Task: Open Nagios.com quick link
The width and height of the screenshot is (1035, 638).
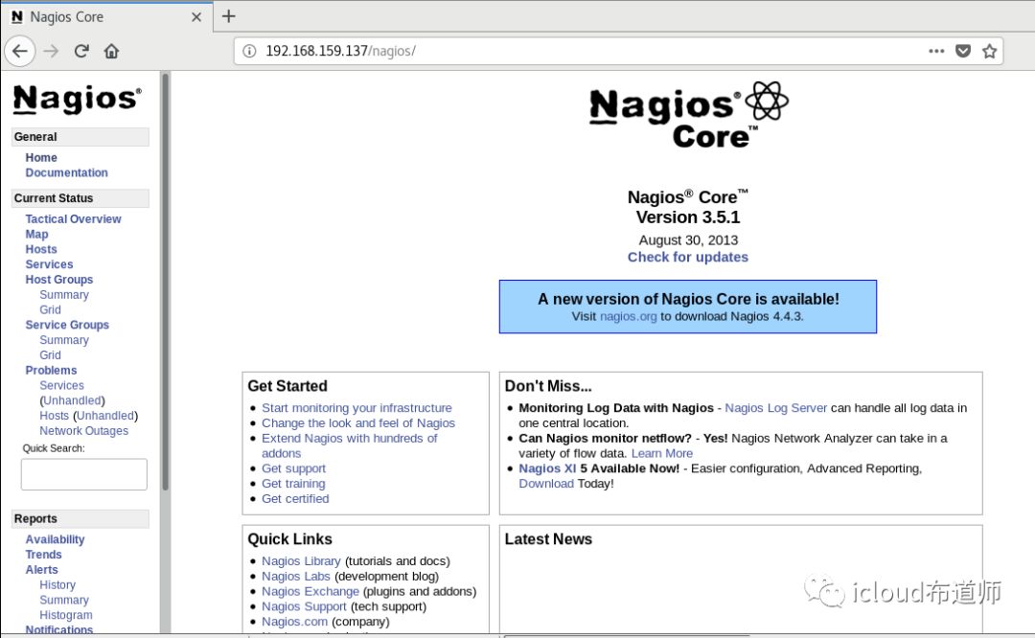Action: click(294, 622)
